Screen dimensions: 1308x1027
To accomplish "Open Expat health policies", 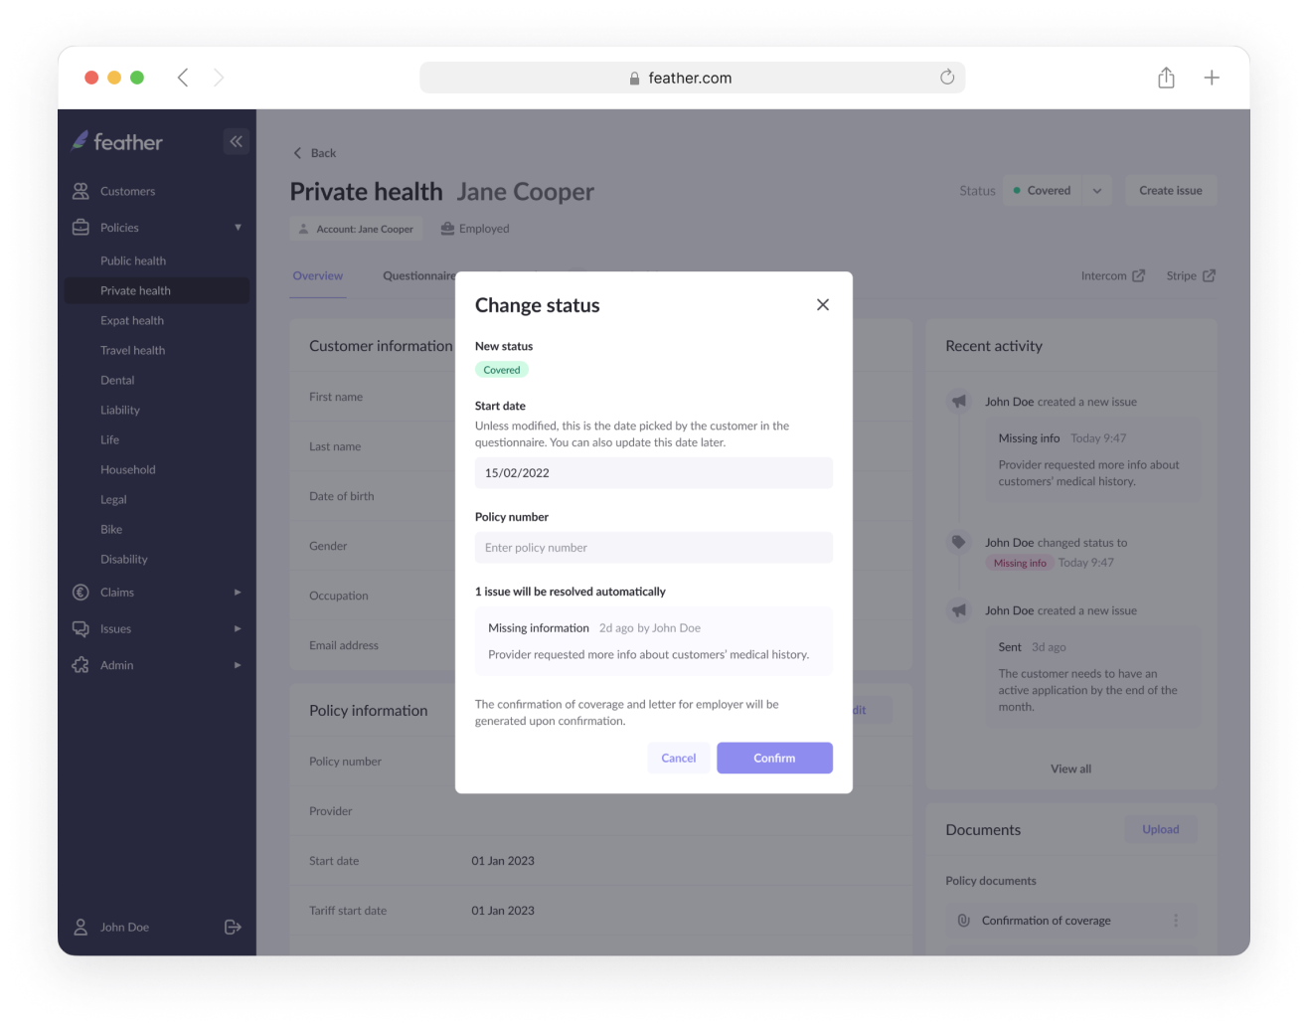I will click(132, 320).
